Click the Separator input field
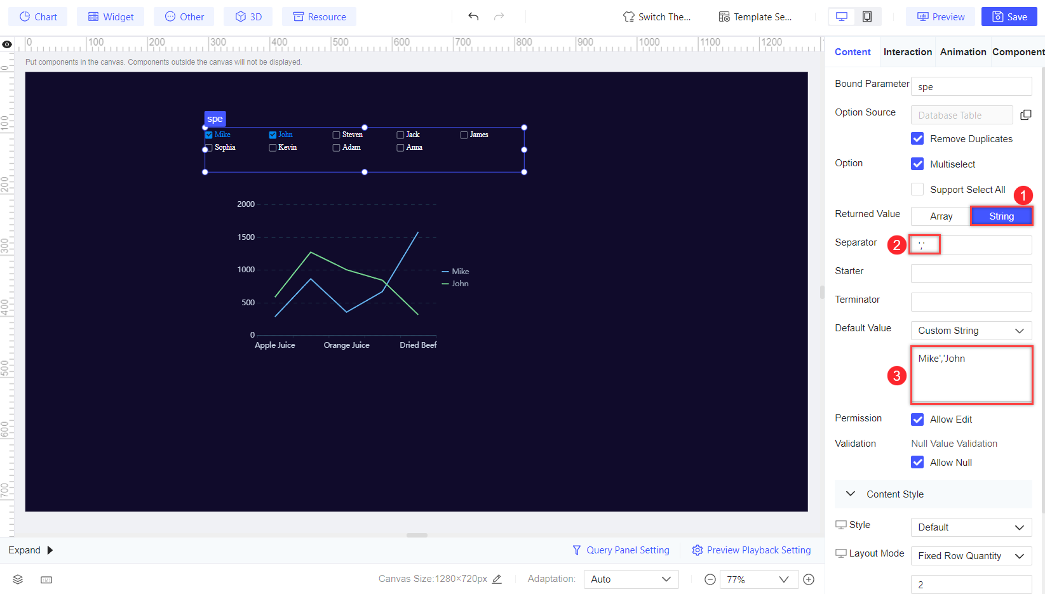This screenshot has width=1045, height=594. [x=971, y=245]
